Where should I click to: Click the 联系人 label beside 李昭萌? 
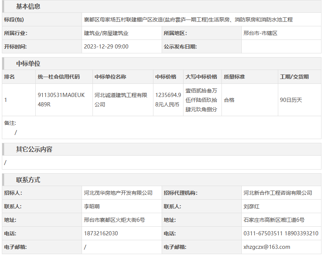click(x=13, y=206)
